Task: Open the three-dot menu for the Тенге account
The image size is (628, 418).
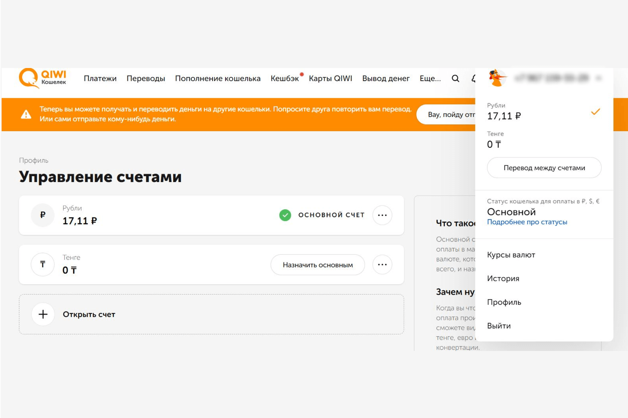Action: [382, 265]
